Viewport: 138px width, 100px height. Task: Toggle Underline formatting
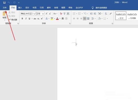[x=30, y=19]
